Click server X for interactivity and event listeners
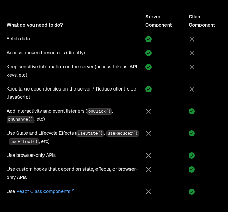228x212 pixels. click(148, 111)
